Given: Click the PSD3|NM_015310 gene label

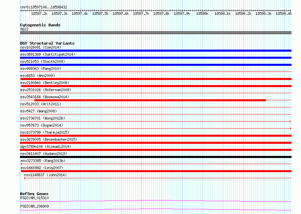Looking at the screenshot, I should (34, 198).
